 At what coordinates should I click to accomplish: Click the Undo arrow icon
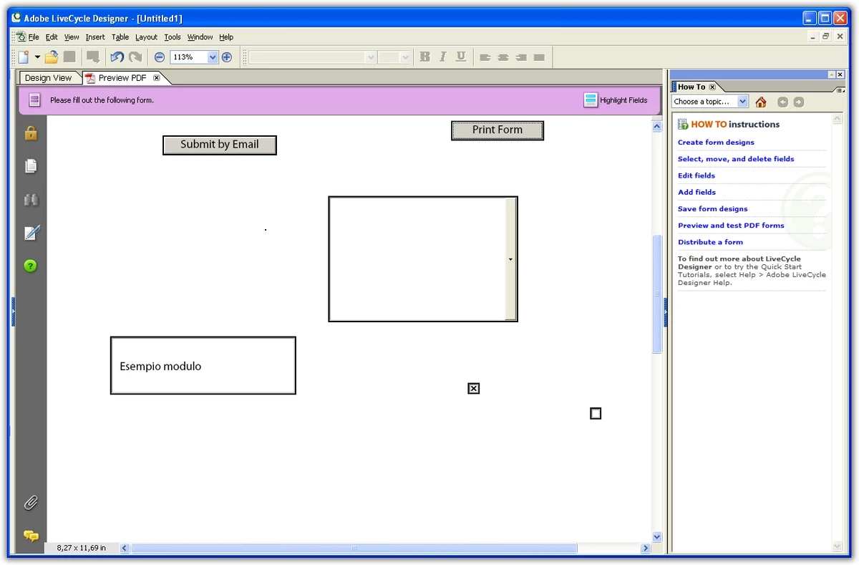coord(117,57)
